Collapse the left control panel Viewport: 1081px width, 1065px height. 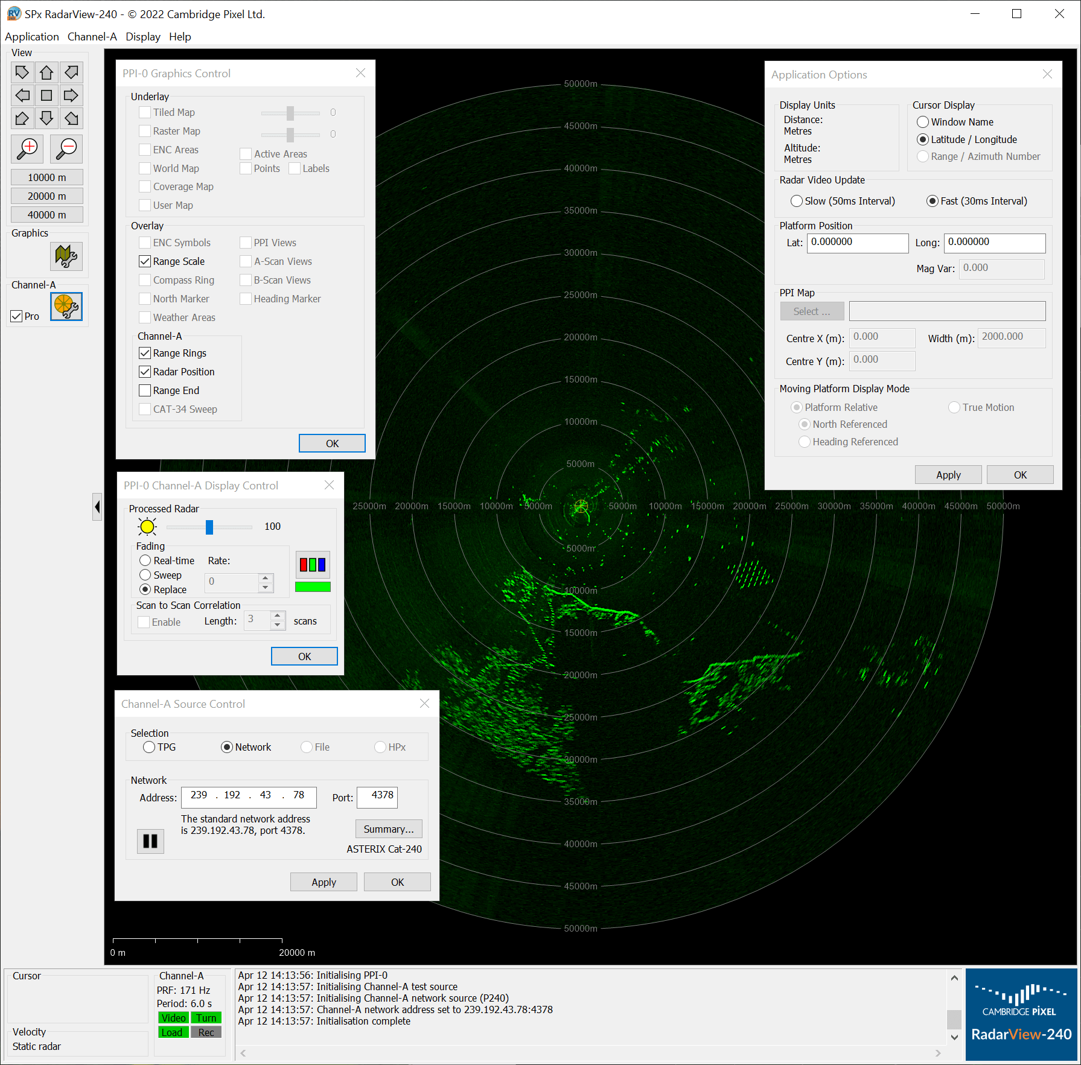[x=97, y=507]
